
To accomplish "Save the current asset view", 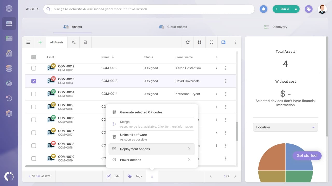I will (85, 42).
